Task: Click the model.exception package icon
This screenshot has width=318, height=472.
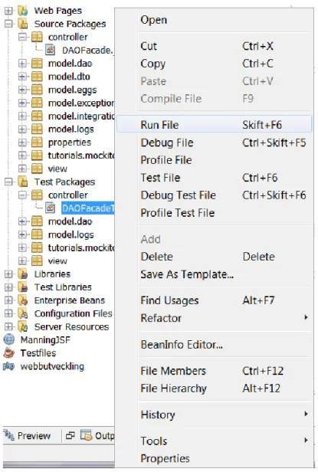Action: coord(37,103)
